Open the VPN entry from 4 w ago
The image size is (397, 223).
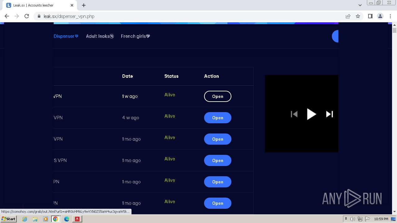pyautogui.click(x=217, y=118)
